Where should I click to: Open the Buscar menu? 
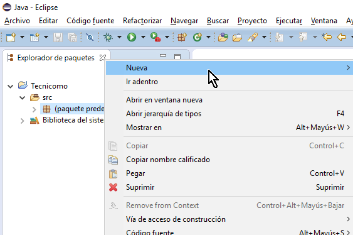click(218, 21)
